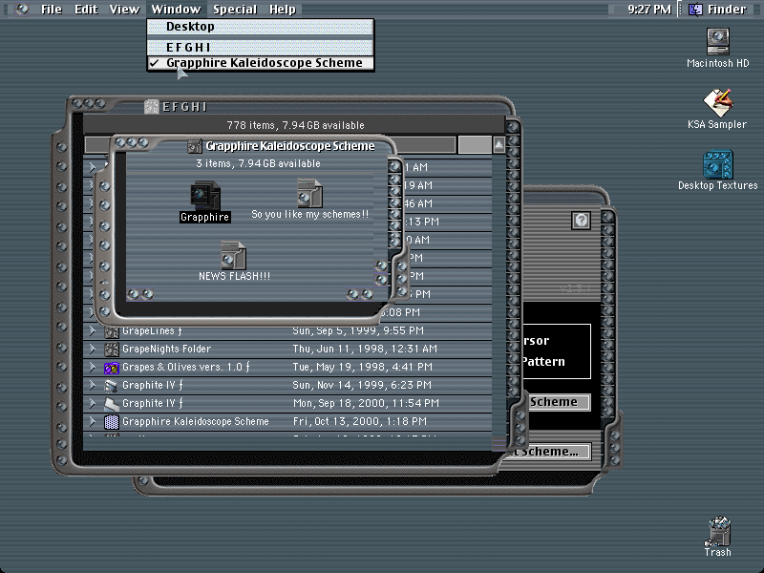Click the date 'Sun, Sep 5, 1999, 9:55 PM'

coord(358,330)
